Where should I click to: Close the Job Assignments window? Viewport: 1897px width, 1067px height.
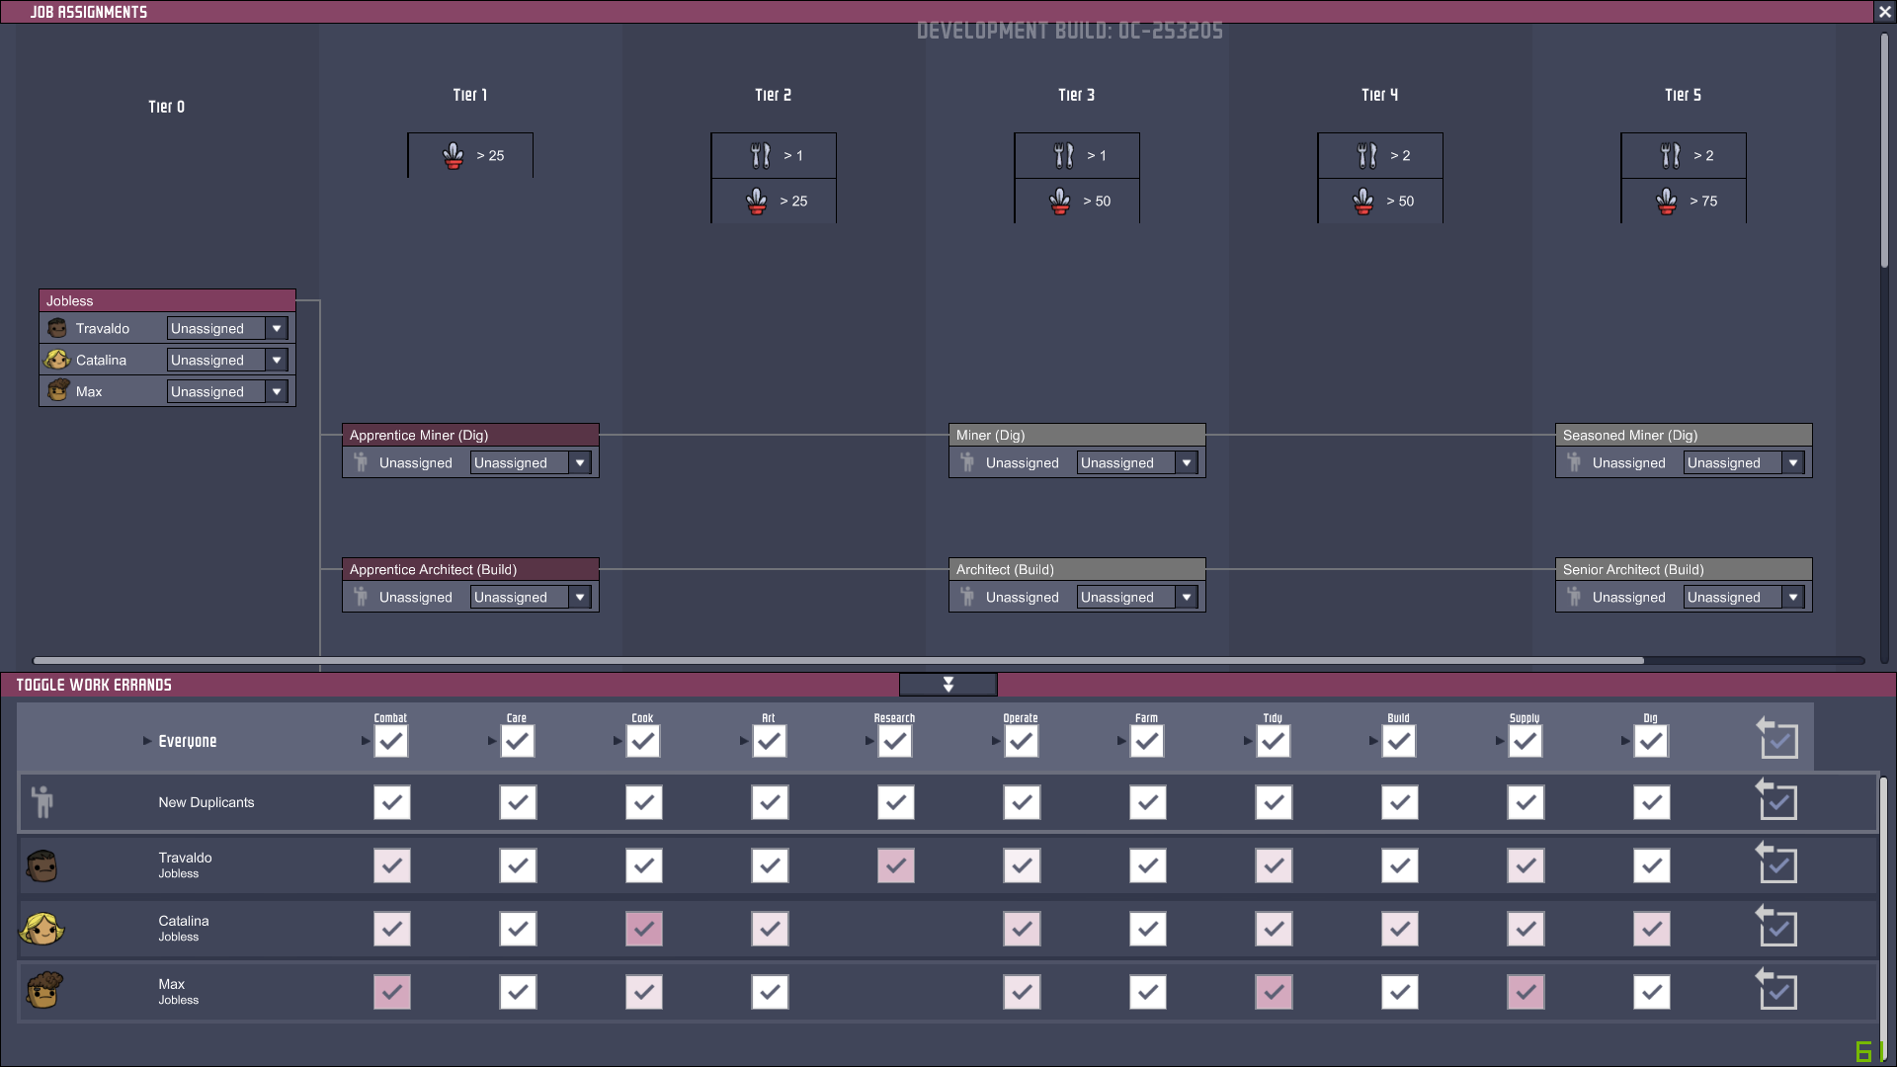pyautogui.click(x=1884, y=12)
